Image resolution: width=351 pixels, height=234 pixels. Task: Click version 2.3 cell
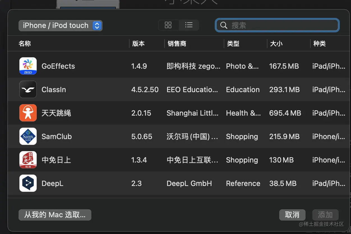pos(137,183)
